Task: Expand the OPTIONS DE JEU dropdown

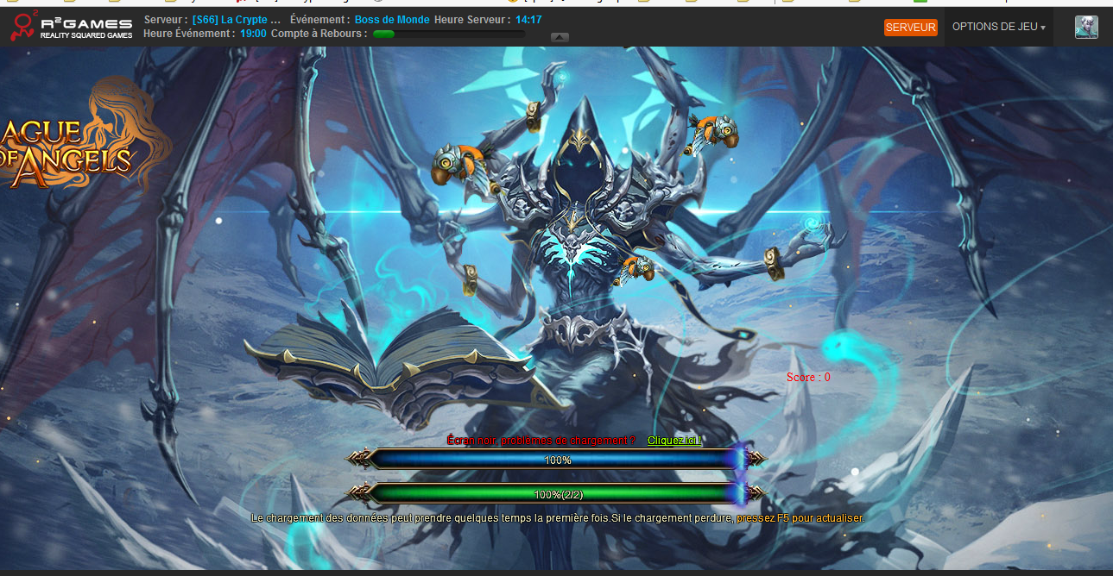Action: (997, 27)
